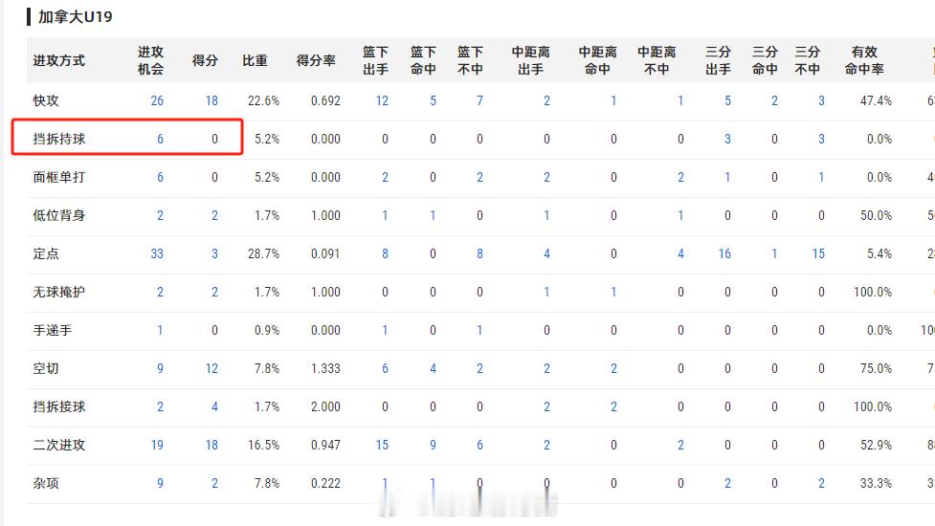Open the 挡拆持球 进攻机会 value 6
Image resolution: width=935 pixels, height=526 pixels.
pos(160,139)
